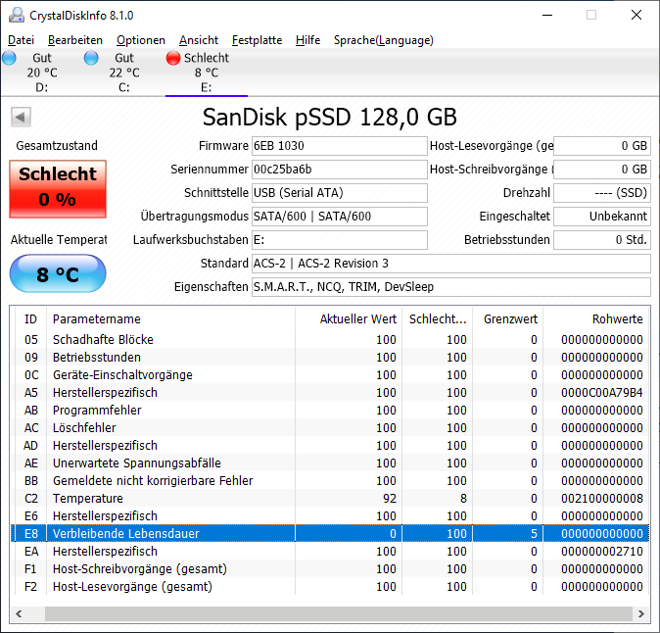
Task: Open the Optionen menu
Action: [141, 40]
